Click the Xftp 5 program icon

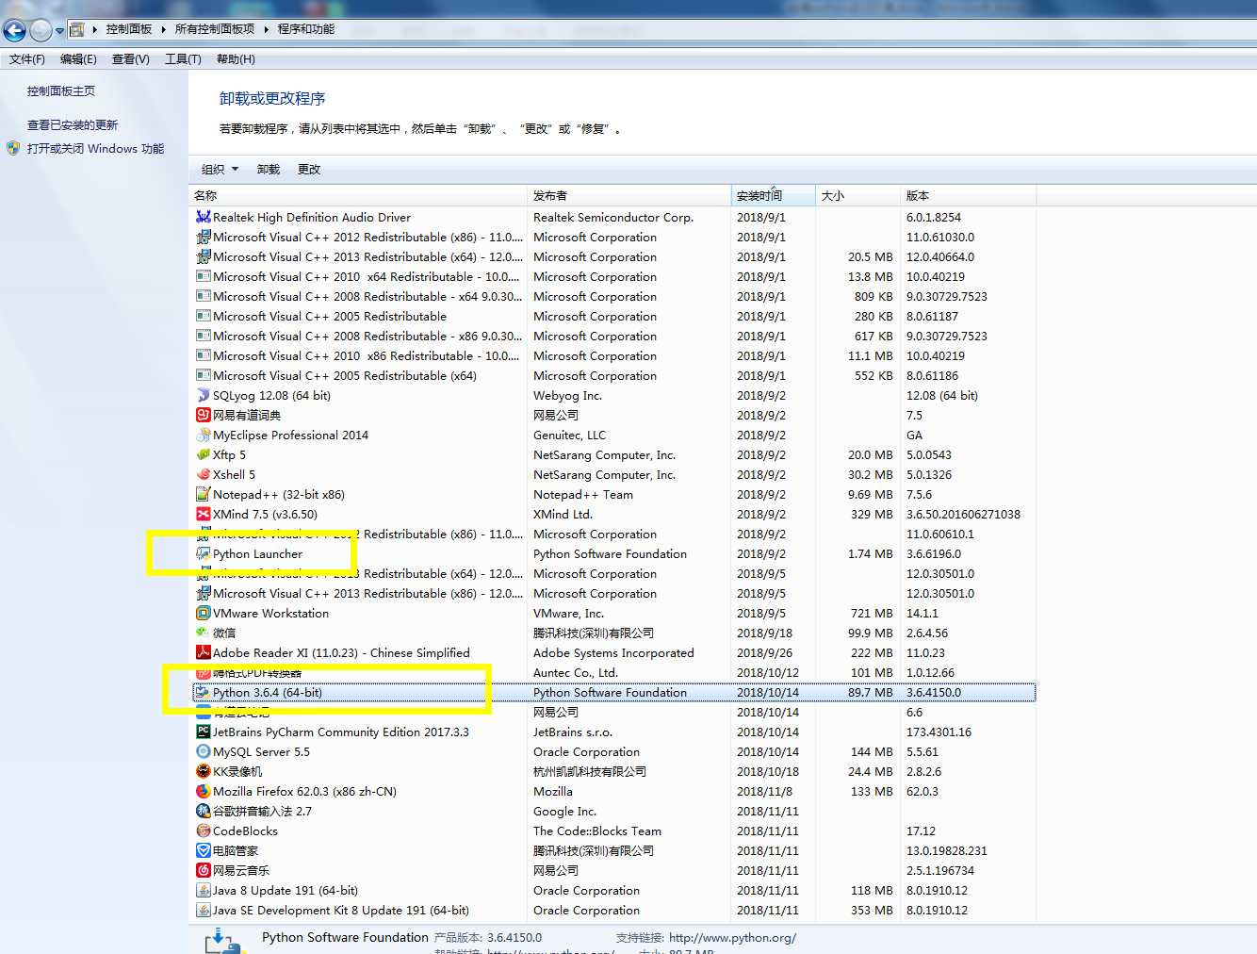click(x=203, y=454)
